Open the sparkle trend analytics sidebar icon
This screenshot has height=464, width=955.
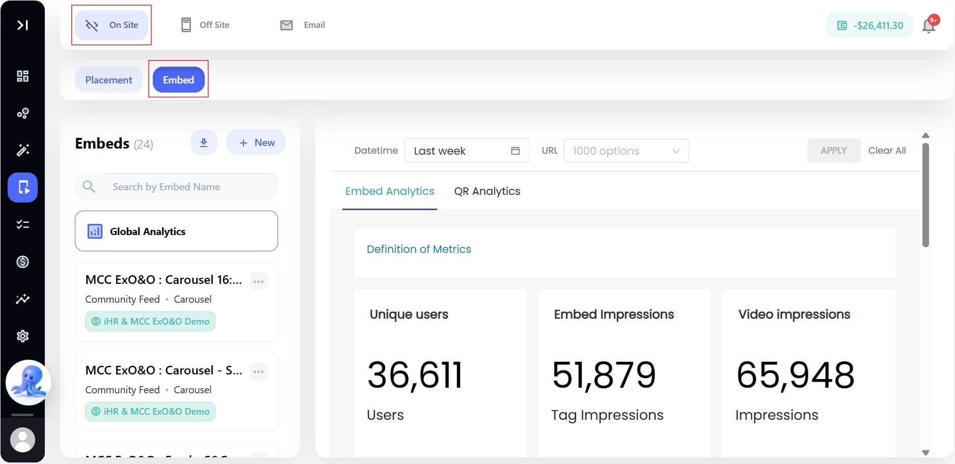22,299
